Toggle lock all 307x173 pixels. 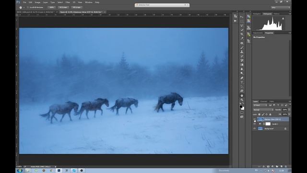pos(270,114)
